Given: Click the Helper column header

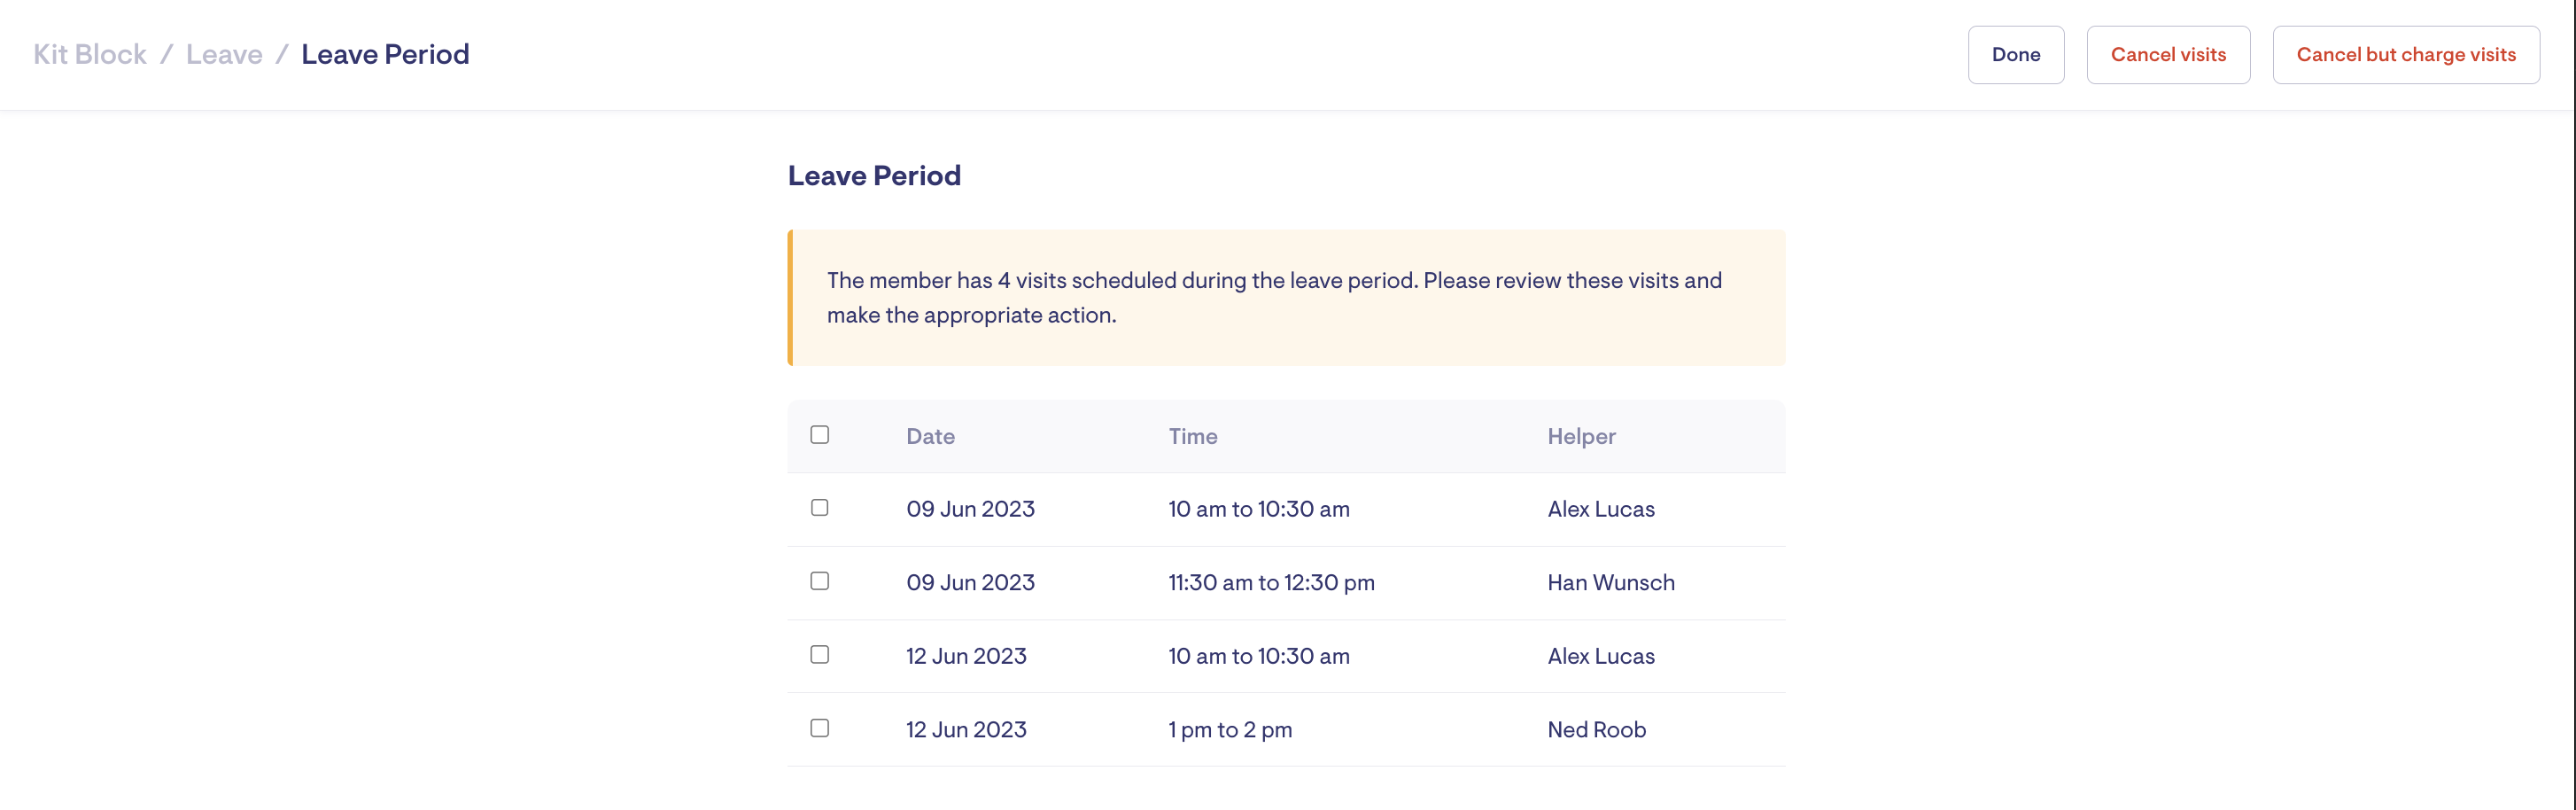Looking at the screenshot, I should [1581, 437].
